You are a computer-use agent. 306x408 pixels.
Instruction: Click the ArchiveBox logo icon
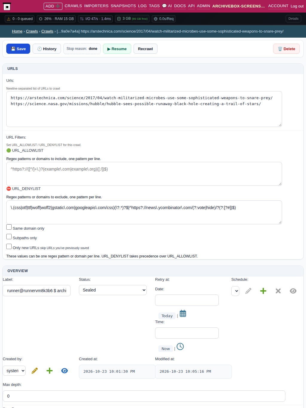point(7,6)
